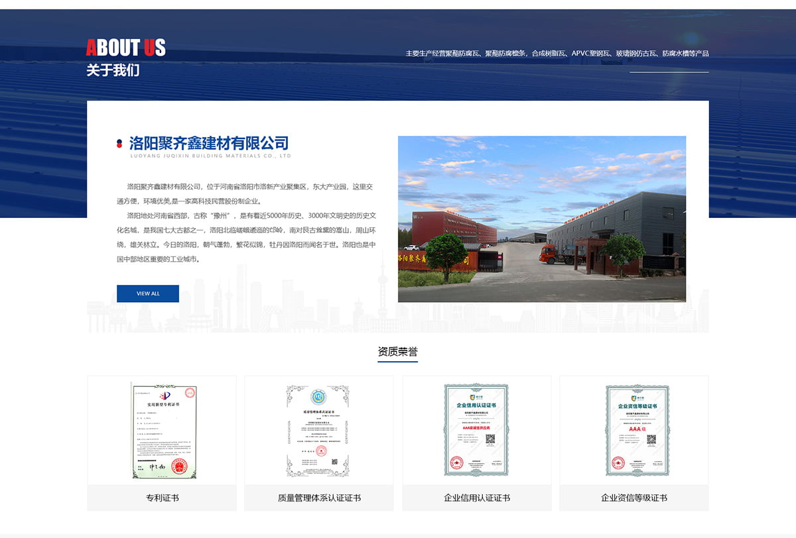Click the 质量管理体系认证证书 caption
The image size is (796, 538).
tap(319, 498)
